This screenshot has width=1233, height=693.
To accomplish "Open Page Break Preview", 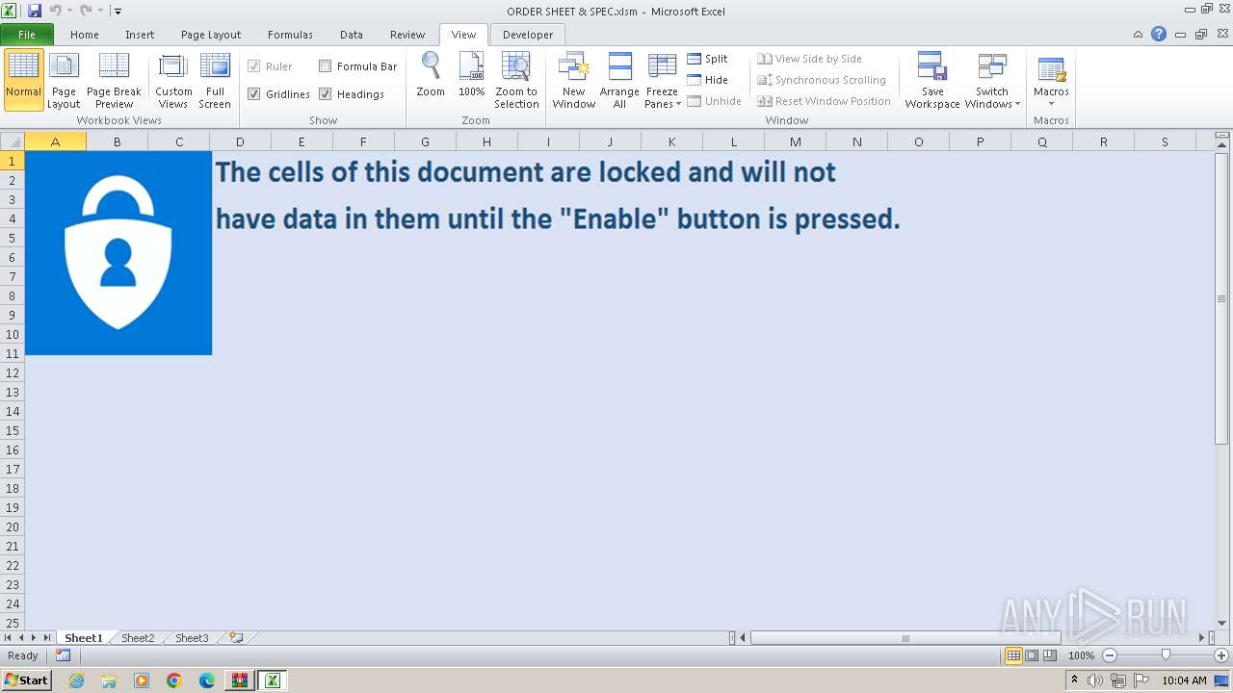I will pos(114,80).
